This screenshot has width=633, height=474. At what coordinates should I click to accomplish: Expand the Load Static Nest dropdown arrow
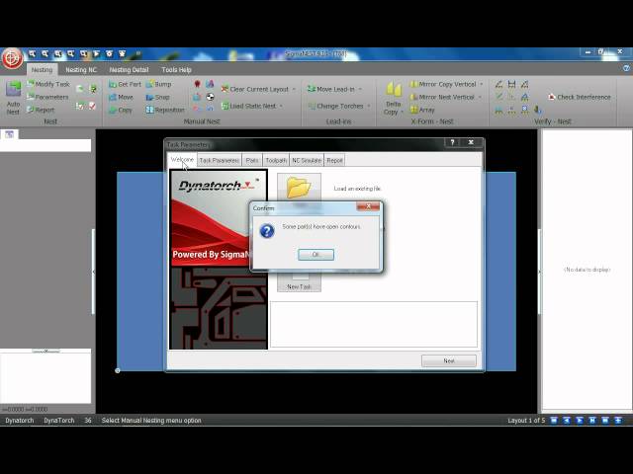pyautogui.click(x=281, y=106)
